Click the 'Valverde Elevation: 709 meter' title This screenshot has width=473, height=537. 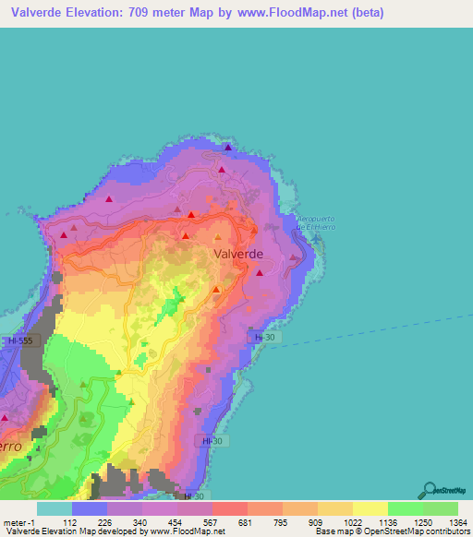[x=99, y=12]
